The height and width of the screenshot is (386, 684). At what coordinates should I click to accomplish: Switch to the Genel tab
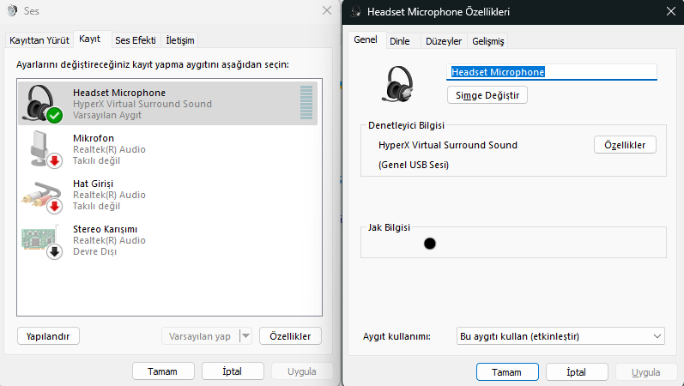click(x=365, y=39)
